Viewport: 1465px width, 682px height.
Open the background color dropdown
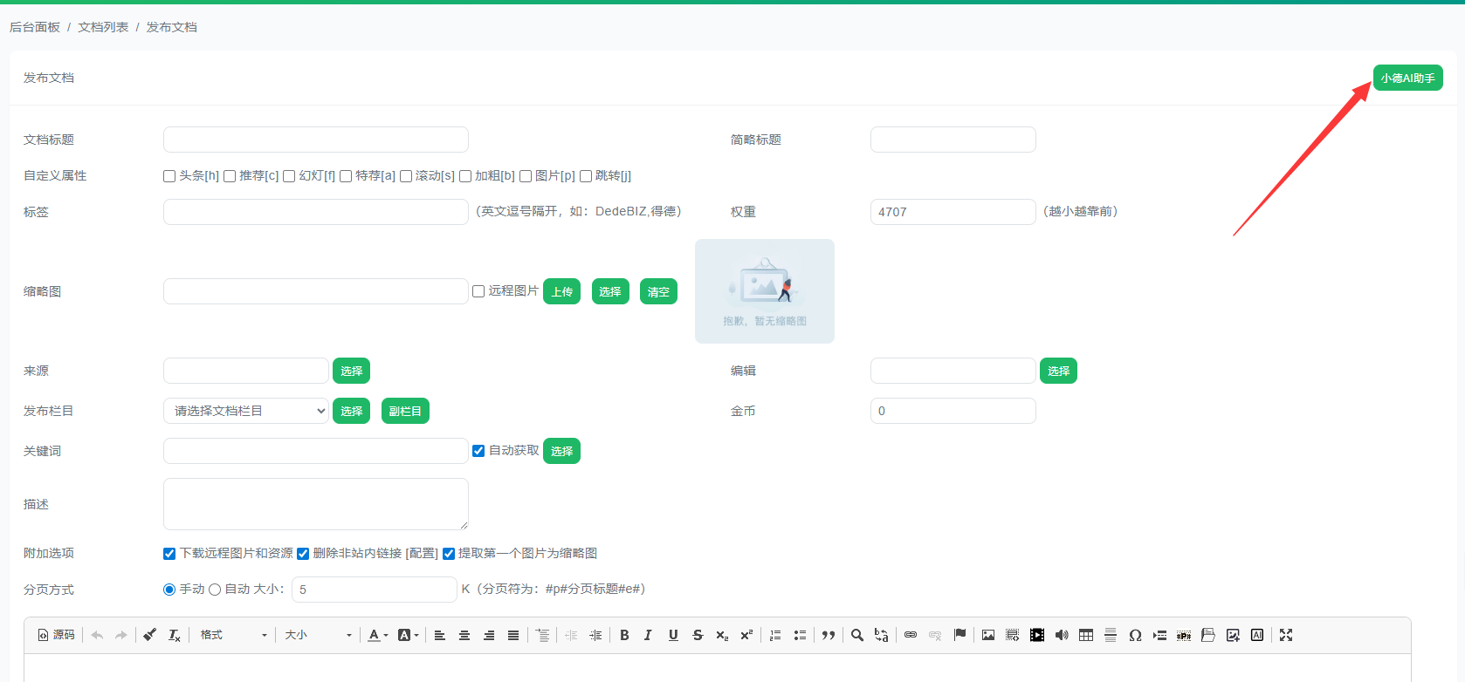(408, 635)
